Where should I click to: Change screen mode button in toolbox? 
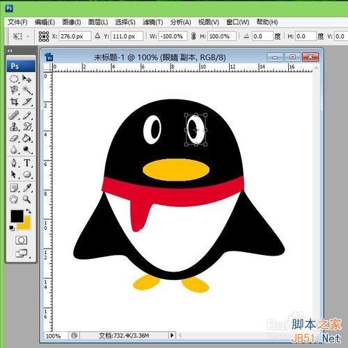coord(21,254)
